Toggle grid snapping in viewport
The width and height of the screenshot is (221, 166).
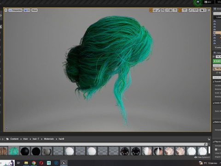tap(170, 10)
